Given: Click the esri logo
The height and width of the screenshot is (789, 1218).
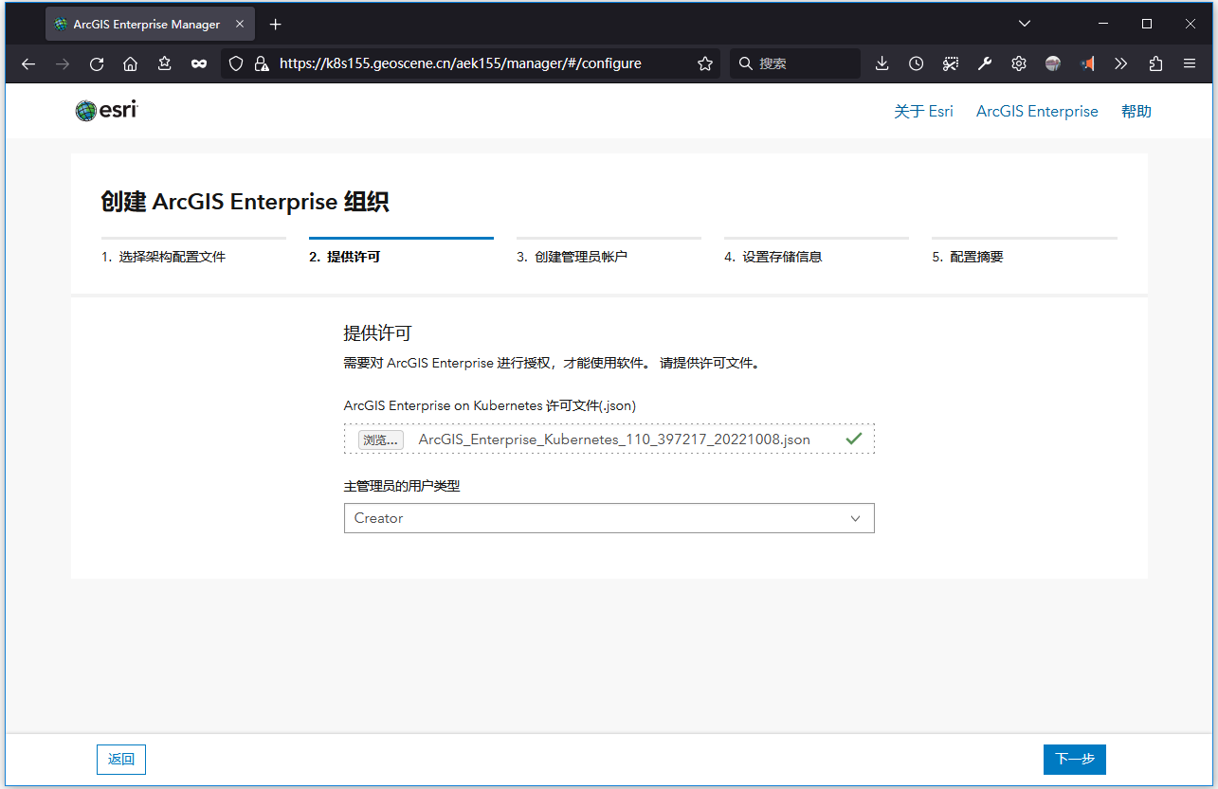Looking at the screenshot, I should tap(106, 111).
